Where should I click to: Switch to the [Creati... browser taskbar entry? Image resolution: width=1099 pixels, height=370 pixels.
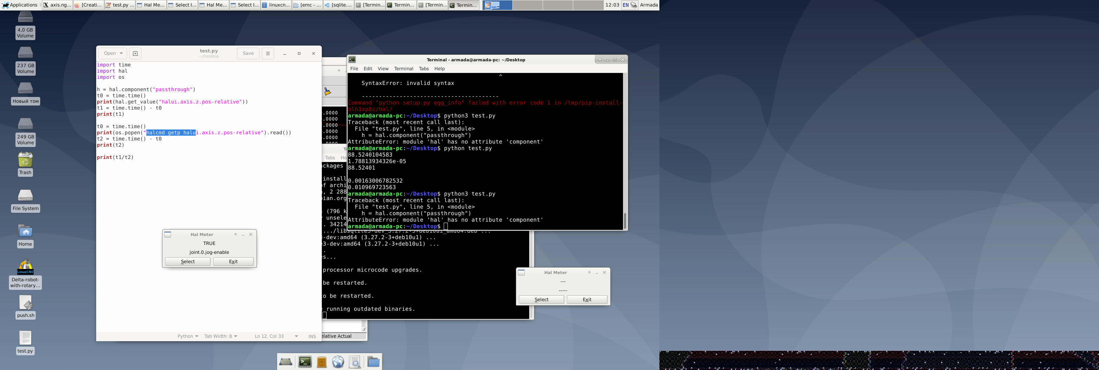(88, 5)
